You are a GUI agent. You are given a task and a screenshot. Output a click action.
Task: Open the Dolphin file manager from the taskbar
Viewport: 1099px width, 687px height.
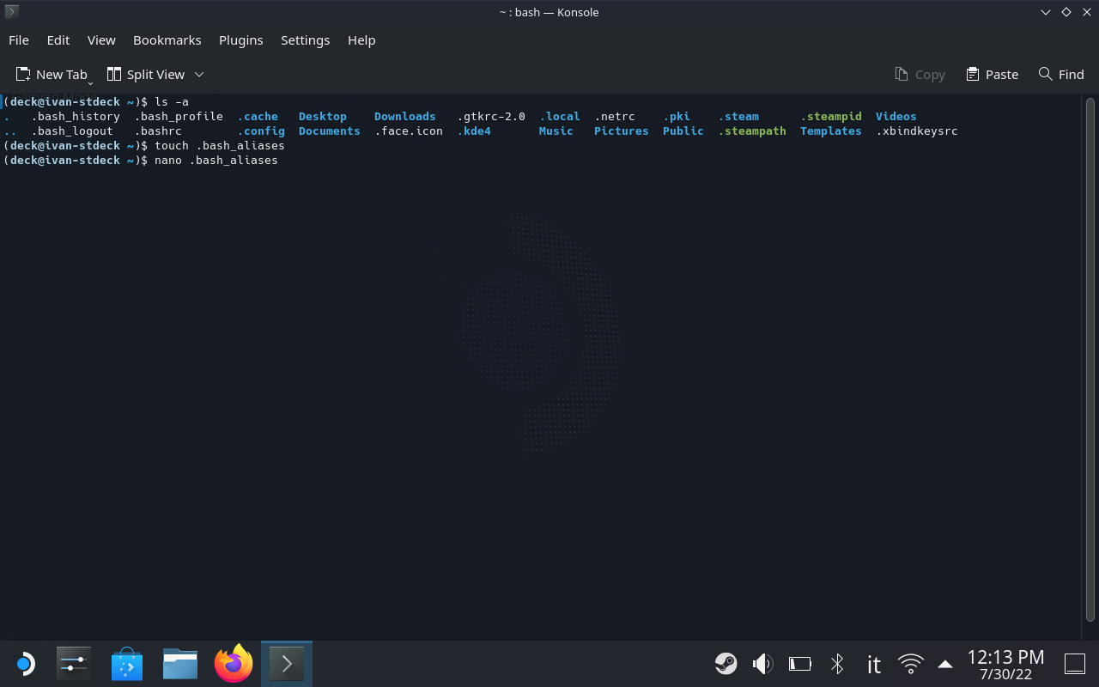[x=179, y=663]
